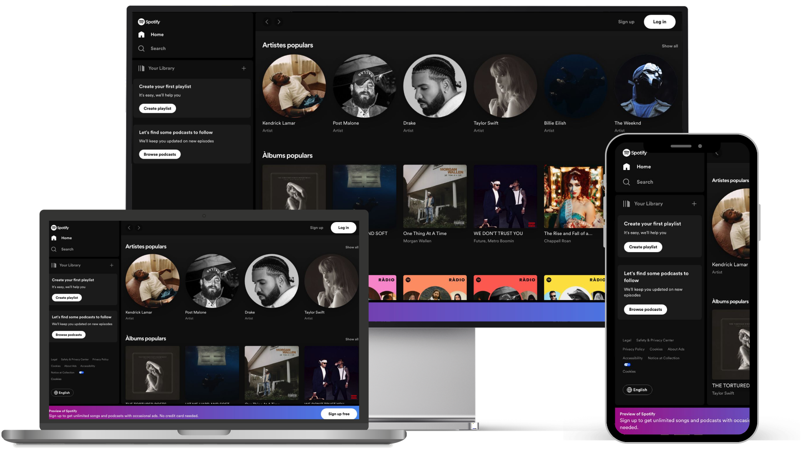801x450 pixels.
Task: Click Create playlist on the phone
Action: [x=643, y=247]
